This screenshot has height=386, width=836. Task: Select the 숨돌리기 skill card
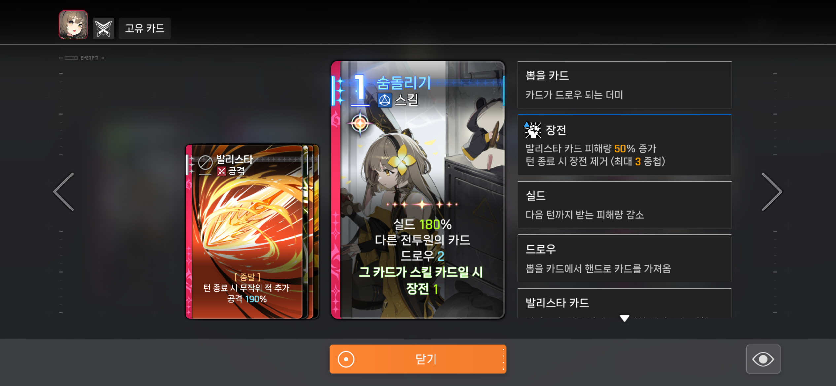click(x=418, y=190)
